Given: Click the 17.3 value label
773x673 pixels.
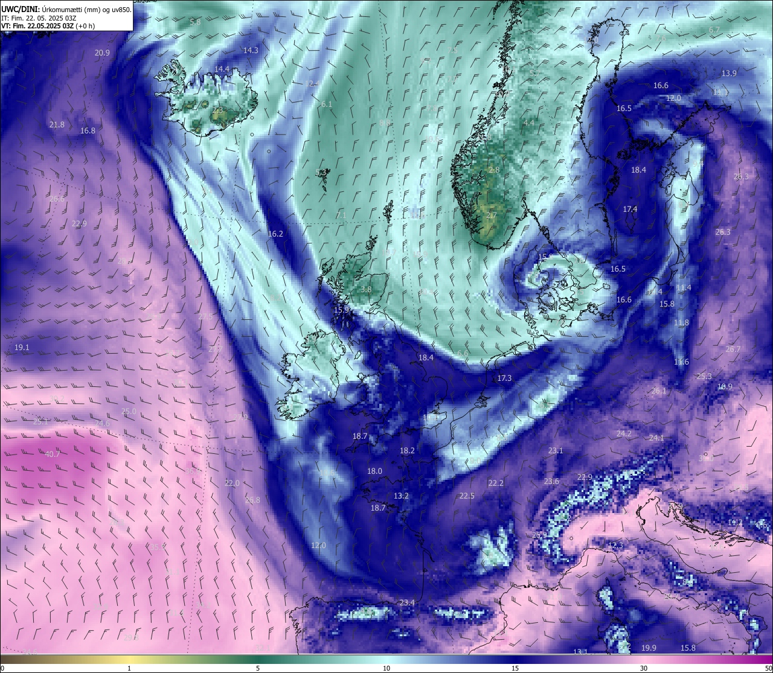Looking at the screenshot, I should tap(504, 378).
